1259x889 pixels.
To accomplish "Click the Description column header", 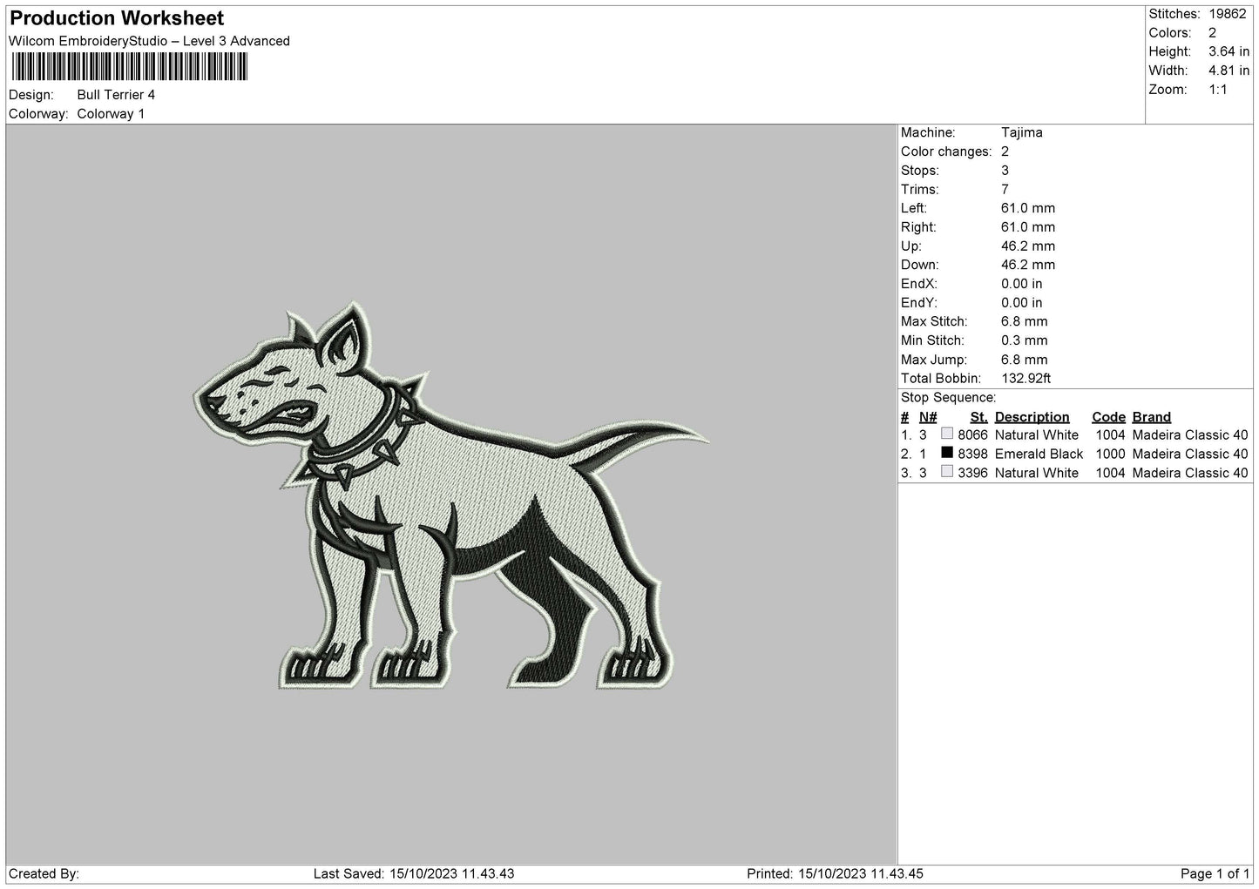I will (1032, 417).
